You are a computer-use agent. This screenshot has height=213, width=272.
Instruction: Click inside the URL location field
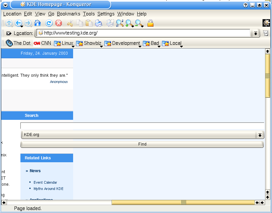click(x=144, y=33)
